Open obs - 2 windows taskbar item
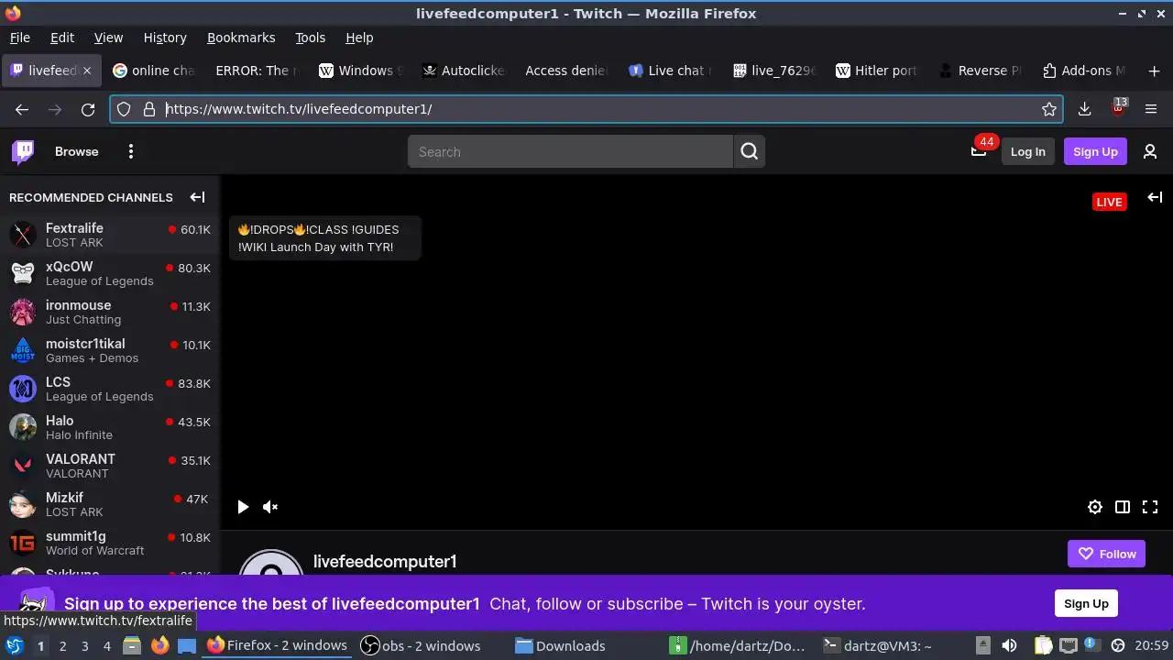Viewport: 1173px width, 660px height. pyautogui.click(x=420, y=646)
